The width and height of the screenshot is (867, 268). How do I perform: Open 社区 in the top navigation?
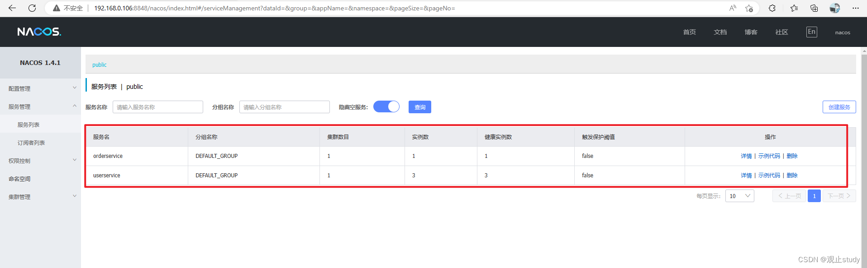coord(781,32)
